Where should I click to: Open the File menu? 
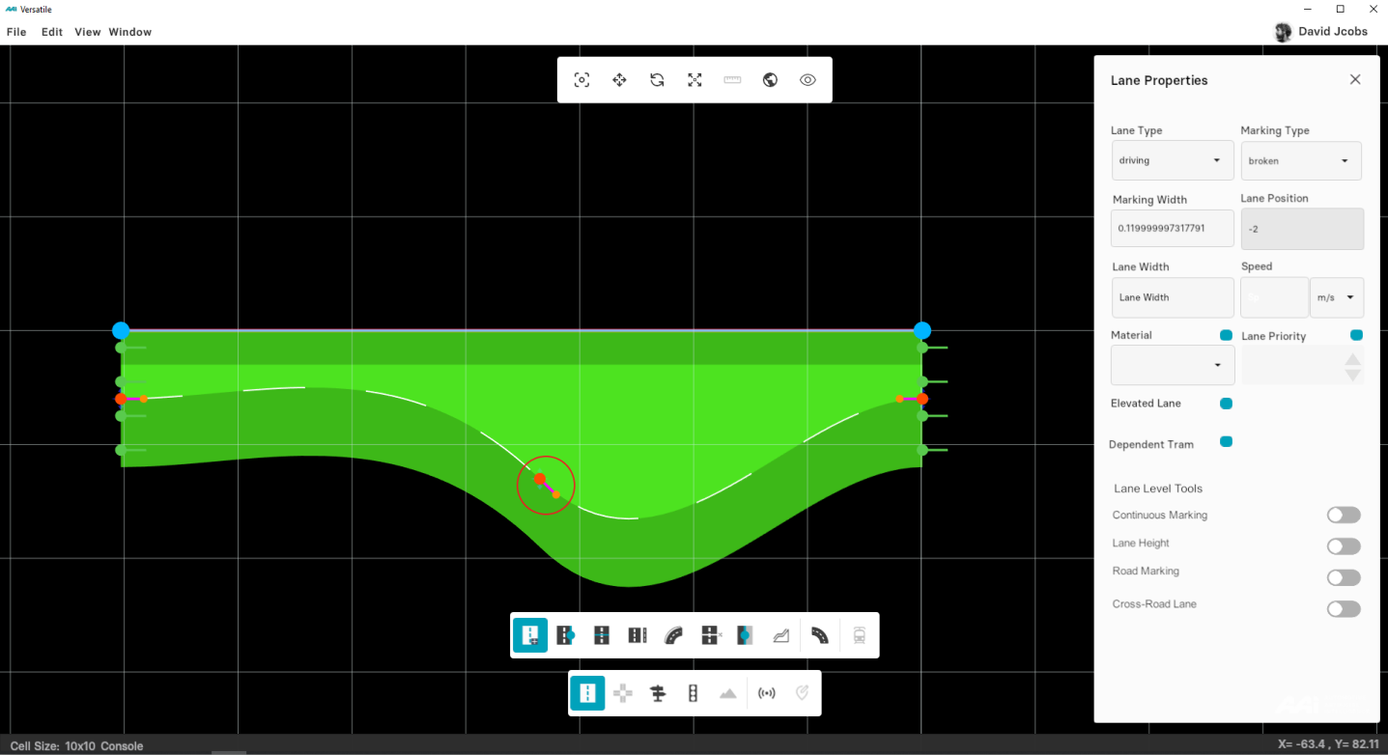click(x=16, y=32)
